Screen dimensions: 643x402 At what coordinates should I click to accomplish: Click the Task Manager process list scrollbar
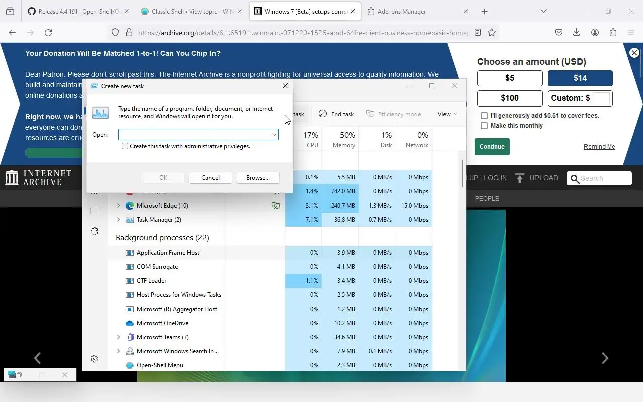462,173
